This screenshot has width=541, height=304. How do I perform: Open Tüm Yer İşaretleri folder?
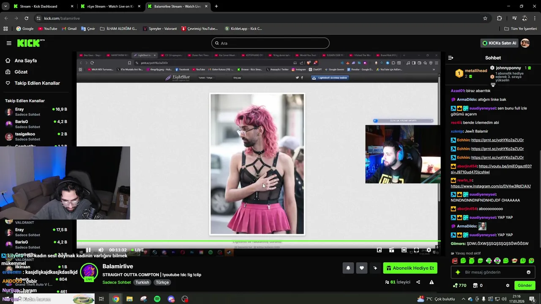pyautogui.click(x=520, y=29)
